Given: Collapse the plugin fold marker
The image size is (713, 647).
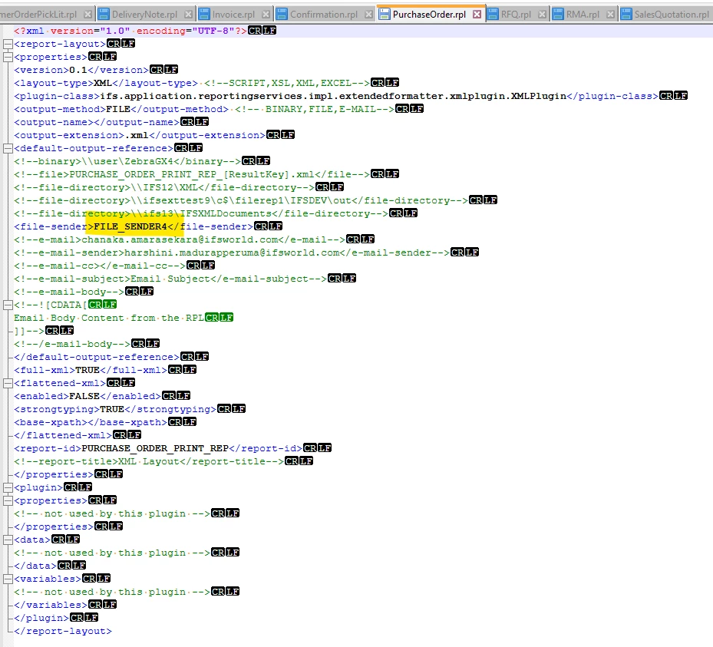Looking at the screenshot, I should [7, 488].
